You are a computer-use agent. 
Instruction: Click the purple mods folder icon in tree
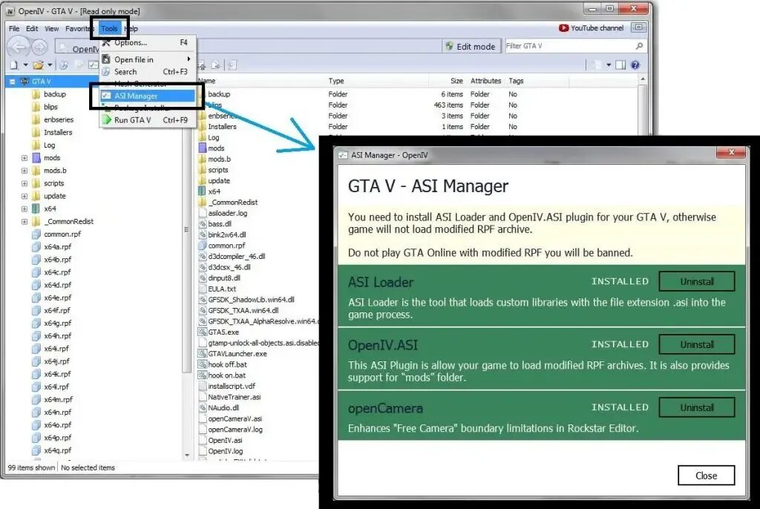[36, 157]
